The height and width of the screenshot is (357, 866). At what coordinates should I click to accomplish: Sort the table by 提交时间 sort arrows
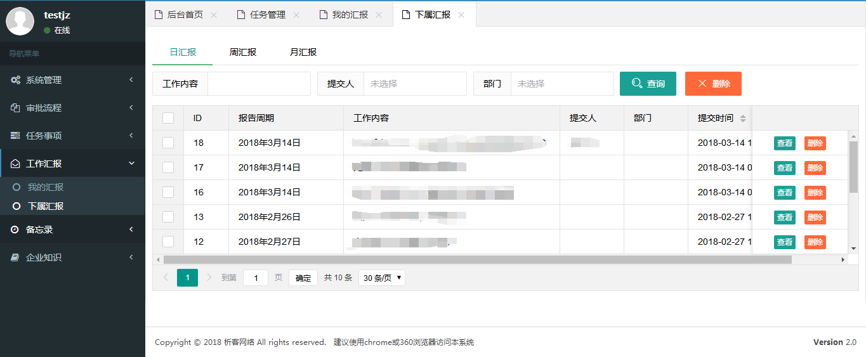[x=743, y=119]
